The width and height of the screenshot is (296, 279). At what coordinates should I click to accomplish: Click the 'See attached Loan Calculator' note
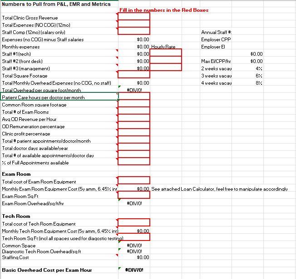[219, 188]
